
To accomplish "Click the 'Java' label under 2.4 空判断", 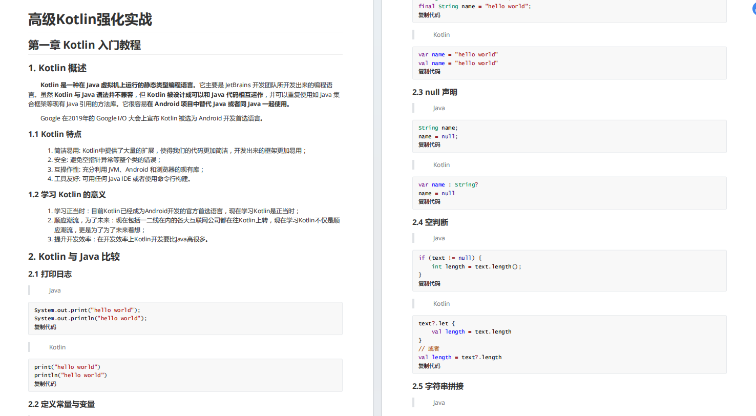I will [x=439, y=238].
